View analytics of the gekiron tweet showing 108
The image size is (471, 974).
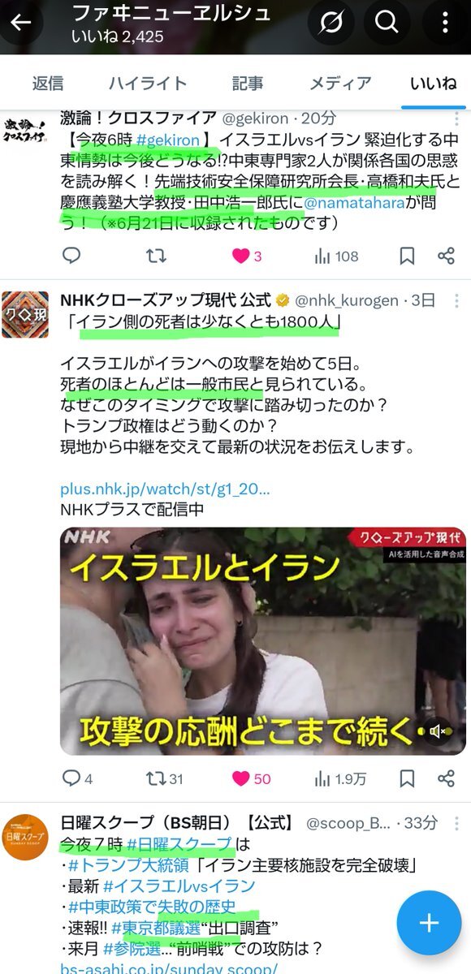pyautogui.click(x=335, y=256)
